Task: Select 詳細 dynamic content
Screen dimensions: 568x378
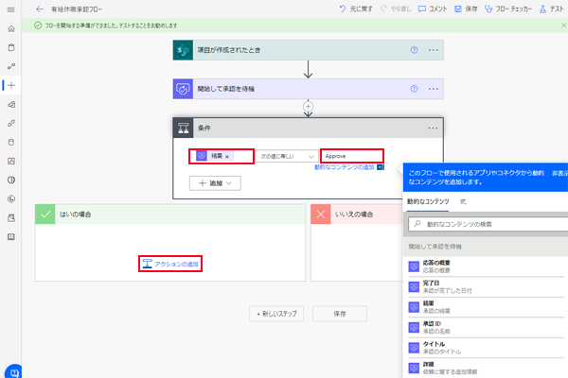Action: (x=487, y=368)
